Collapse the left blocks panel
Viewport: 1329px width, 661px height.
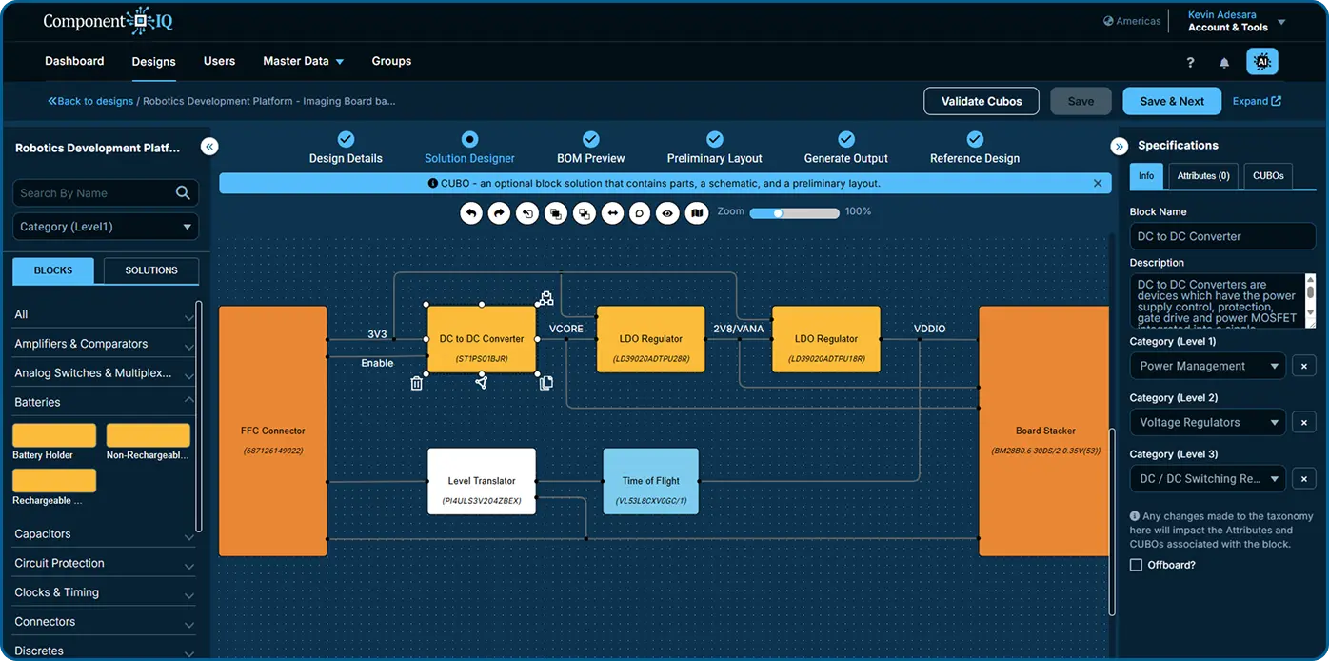tap(209, 146)
